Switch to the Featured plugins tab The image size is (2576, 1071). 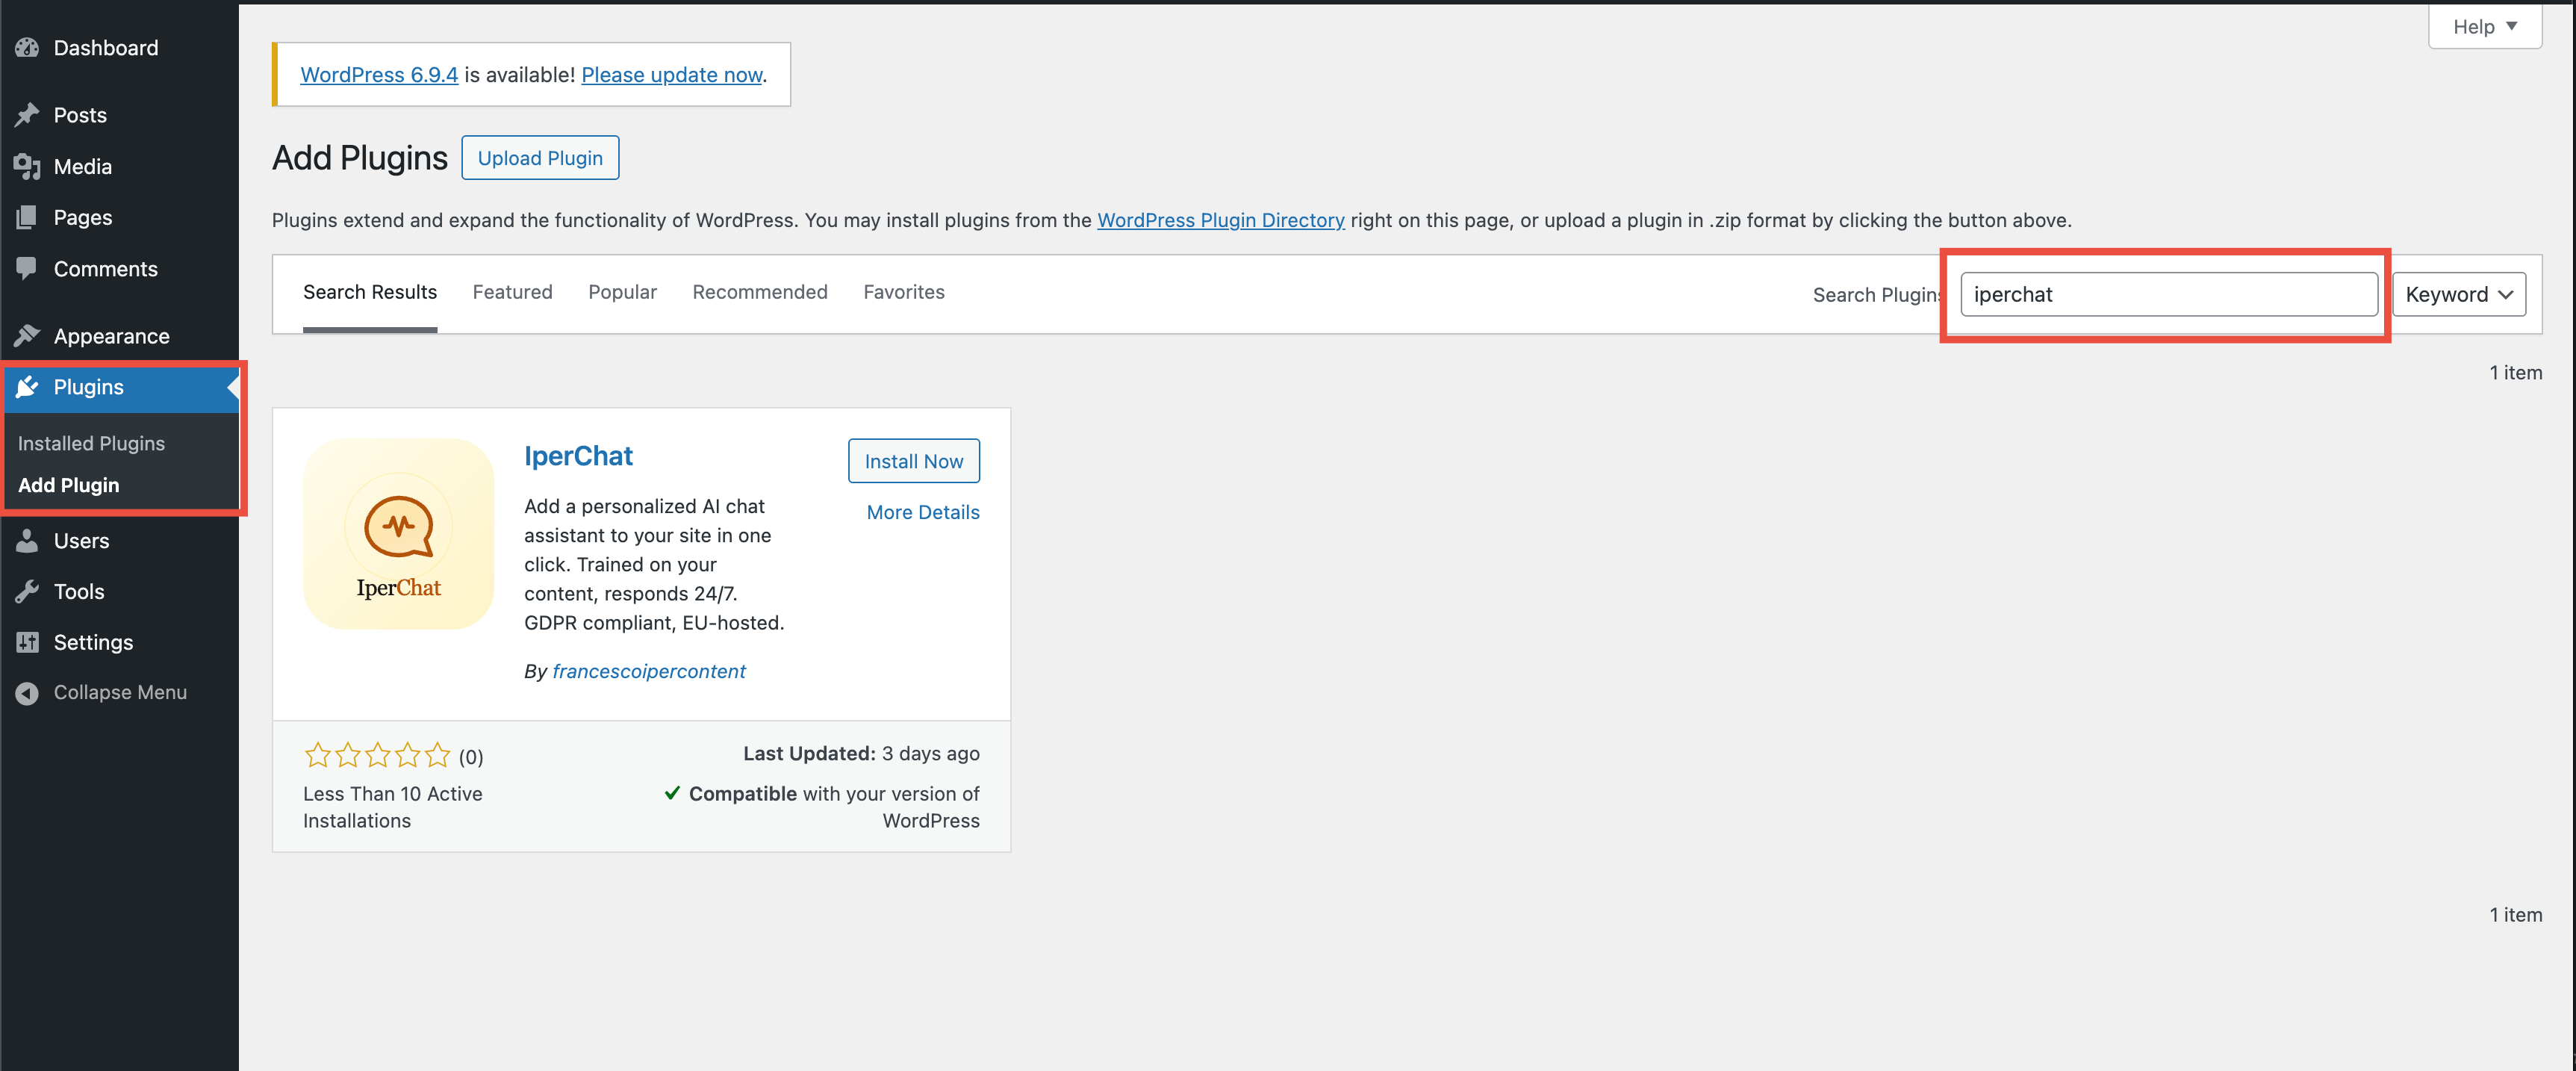click(512, 291)
